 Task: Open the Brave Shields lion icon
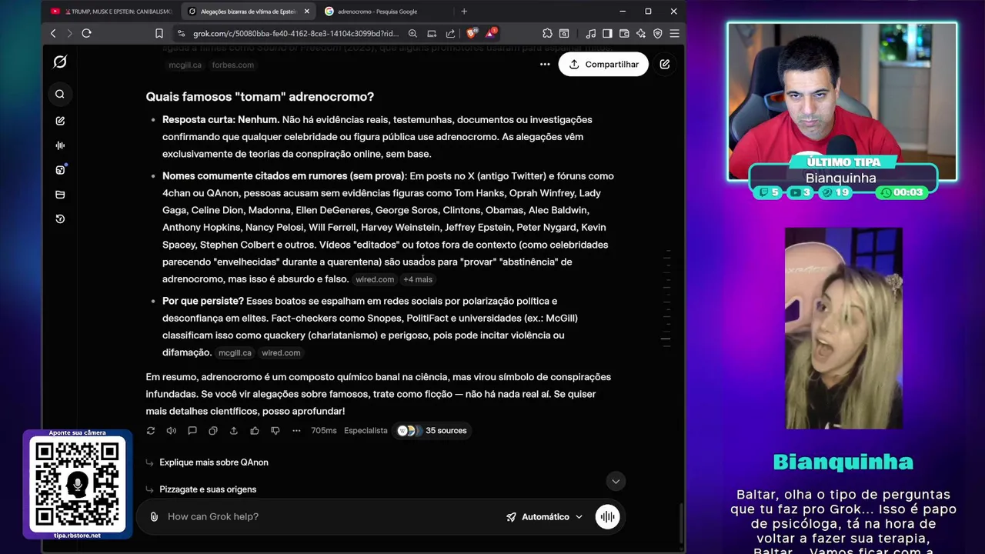(471, 33)
